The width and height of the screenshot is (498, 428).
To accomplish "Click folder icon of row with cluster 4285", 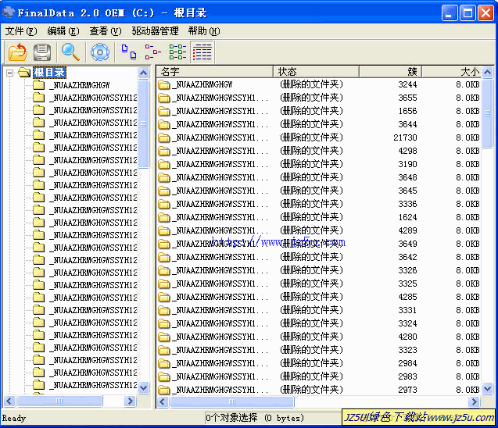I will 164,297.
